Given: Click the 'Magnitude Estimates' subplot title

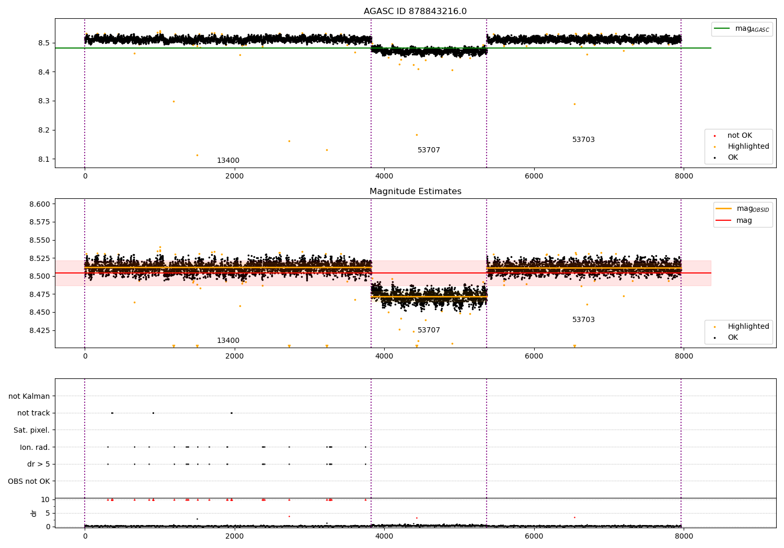Looking at the screenshot, I should coord(415,192).
